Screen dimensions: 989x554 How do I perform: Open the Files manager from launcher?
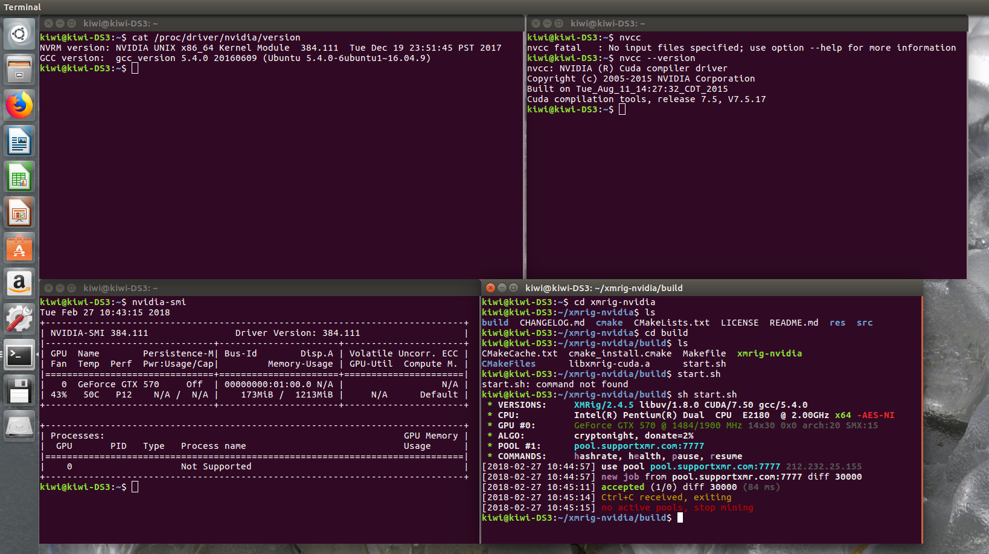19,69
